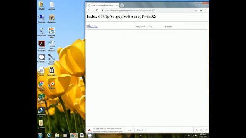Image resolution: width=246 pixels, height=138 pixels.
Task: Open File Explorer from the taskbar
Action: tap(57, 135)
